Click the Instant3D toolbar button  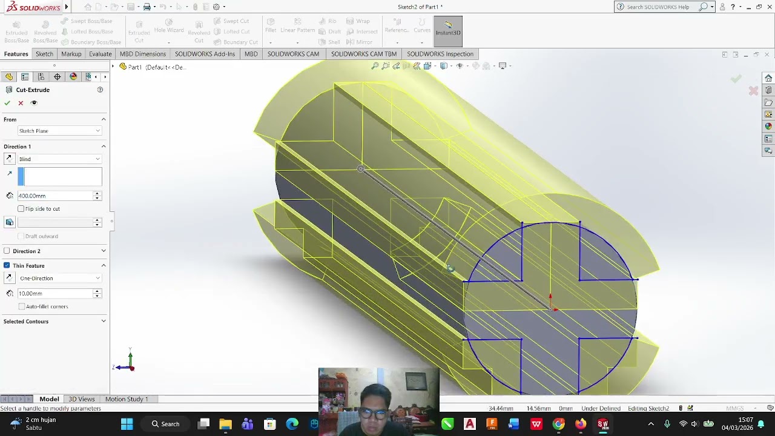(448, 31)
